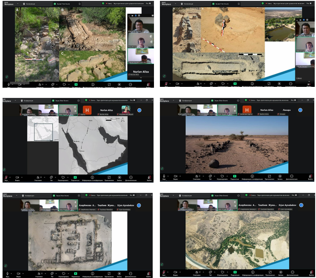Screen dimensions: 316x278
Task: Click the blue next-participants arrow in the middle-right window
Action: (x=300, y=110)
